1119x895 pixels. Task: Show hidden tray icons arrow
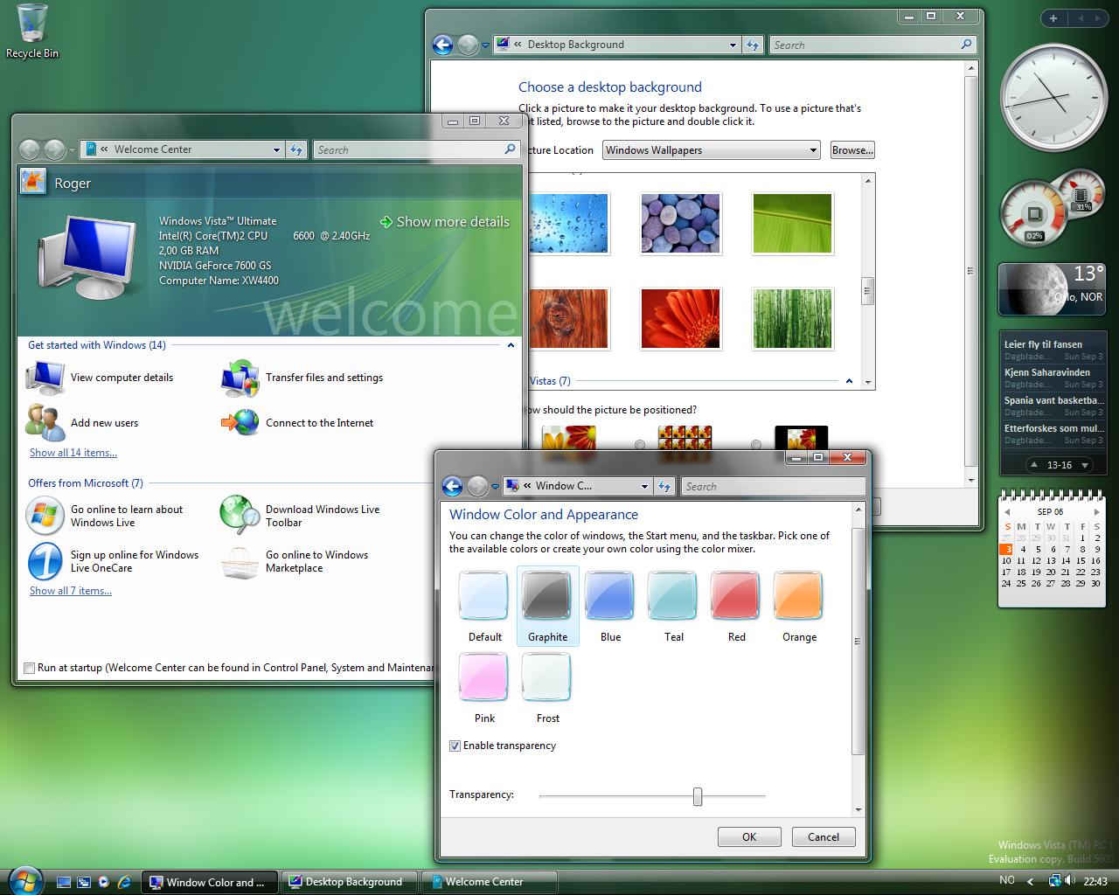[x=1030, y=881]
